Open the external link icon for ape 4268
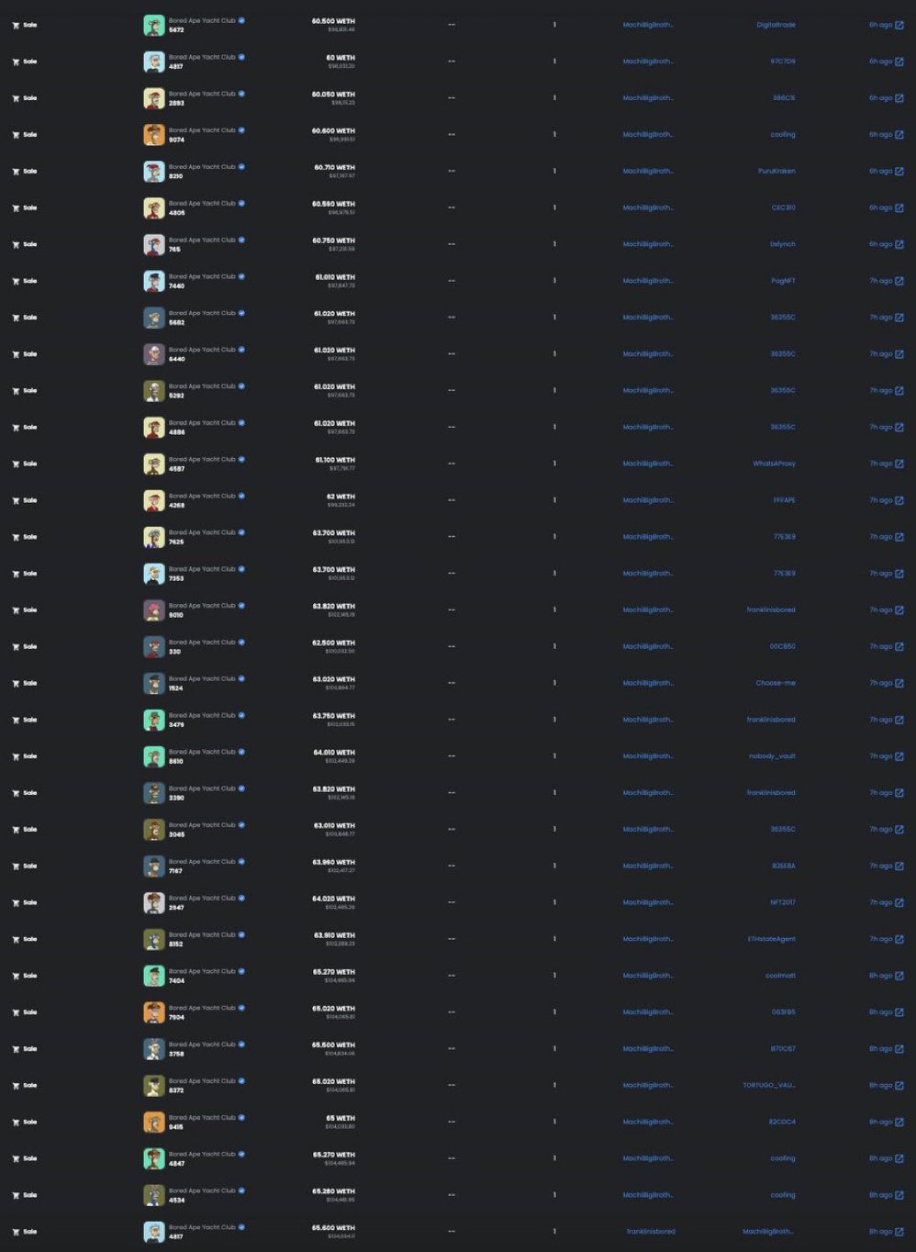The height and width of the screenshot is (1252, 916). click(899, 500)
